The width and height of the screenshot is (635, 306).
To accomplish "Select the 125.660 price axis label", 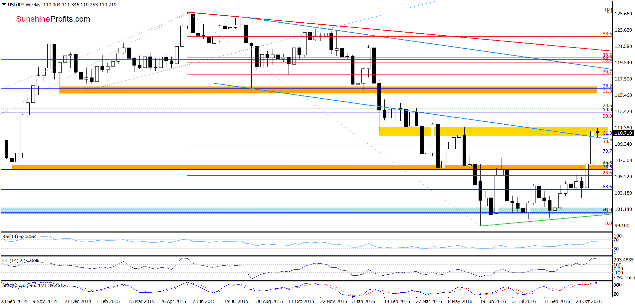I will coord(623,14).
